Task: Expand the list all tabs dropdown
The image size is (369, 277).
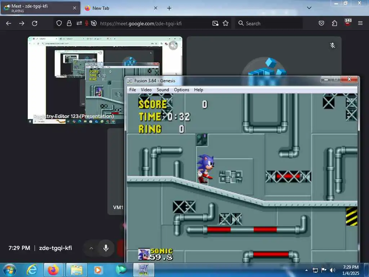Action: (309, 8)
